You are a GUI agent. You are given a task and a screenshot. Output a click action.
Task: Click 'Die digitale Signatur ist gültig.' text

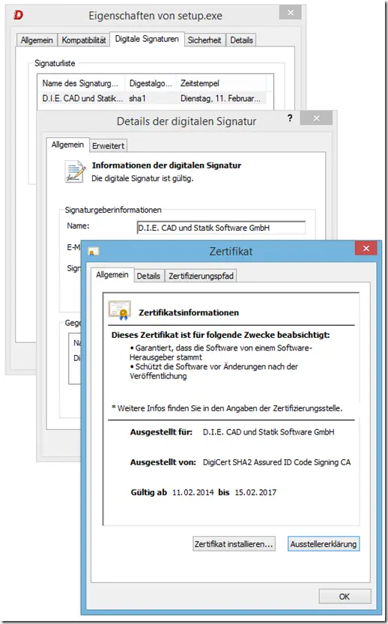(142, 179)
